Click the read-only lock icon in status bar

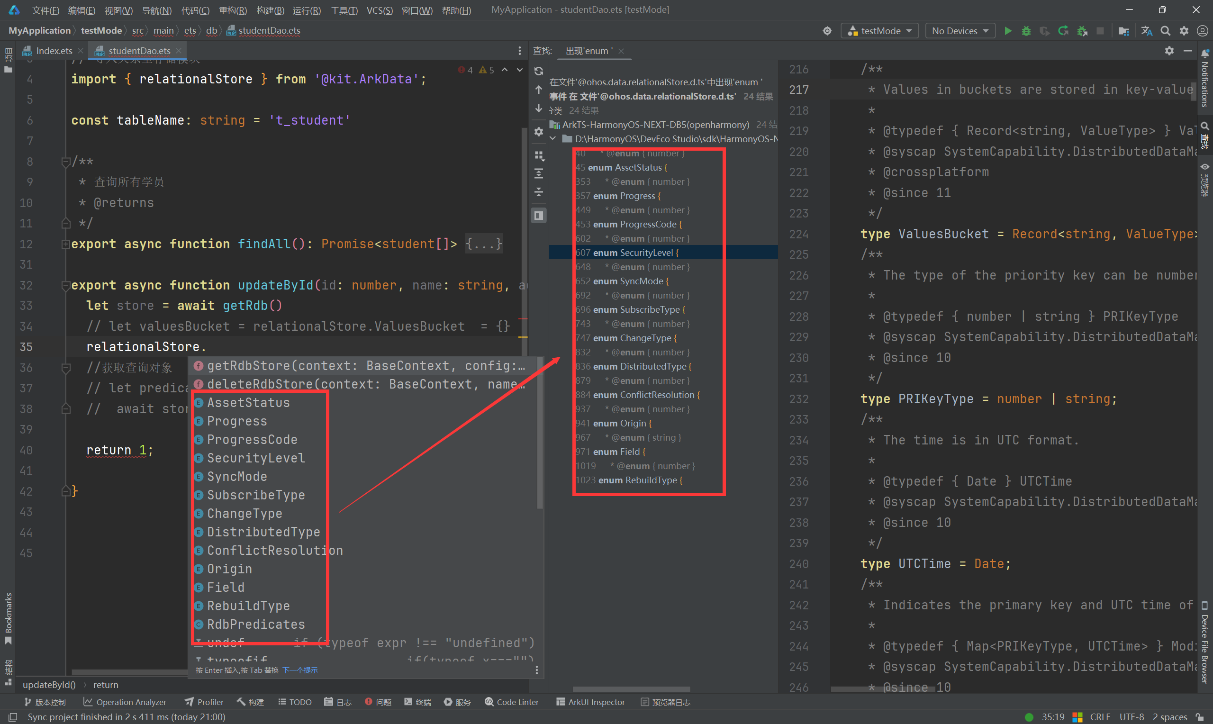(x=1199, y=717)
